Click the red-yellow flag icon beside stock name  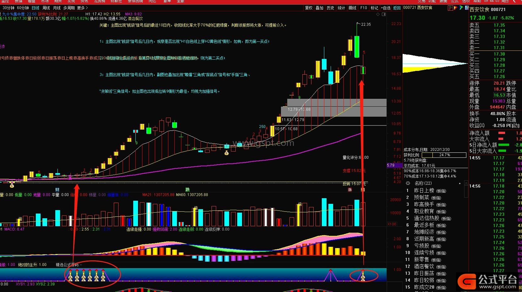coord(456,8)
